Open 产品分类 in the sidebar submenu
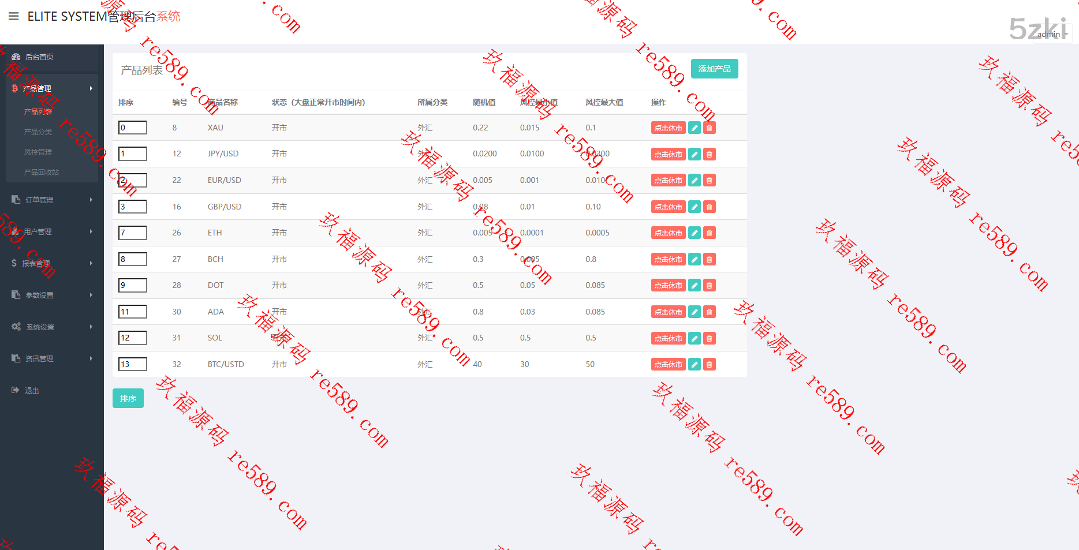 (x=38, y=132)
